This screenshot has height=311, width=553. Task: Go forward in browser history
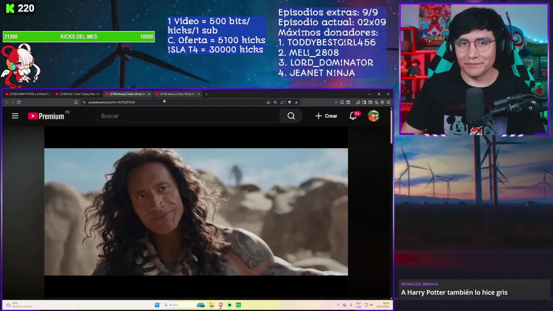[x=13, y=102]
